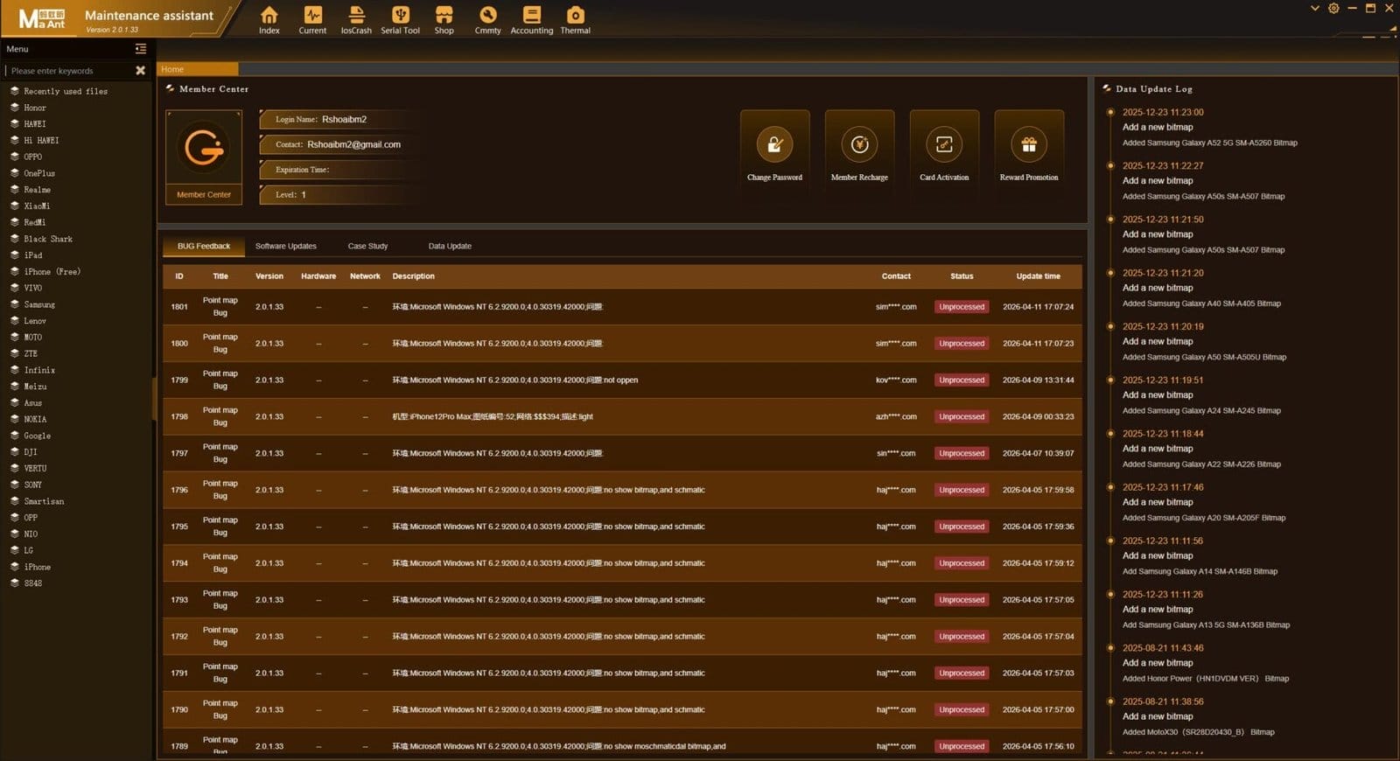Open log entry 2025-08-21 11:43:46
The image size is (1400, 761).
click(x=1163, y=648)
